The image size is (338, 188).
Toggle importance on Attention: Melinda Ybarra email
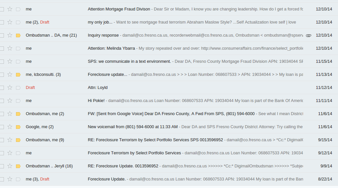(18, 49)
